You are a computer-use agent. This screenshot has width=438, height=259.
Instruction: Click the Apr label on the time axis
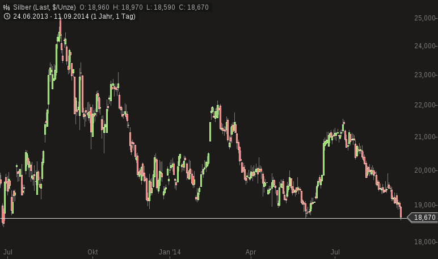[x=251, y=252]
